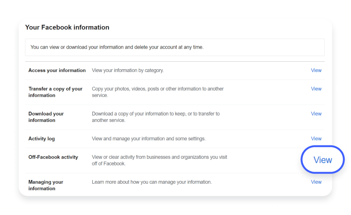Image resolution: width=351 pixels, height=215 pixels.
Task: Click the 'Download your information' row title
Action: [46, 117]
